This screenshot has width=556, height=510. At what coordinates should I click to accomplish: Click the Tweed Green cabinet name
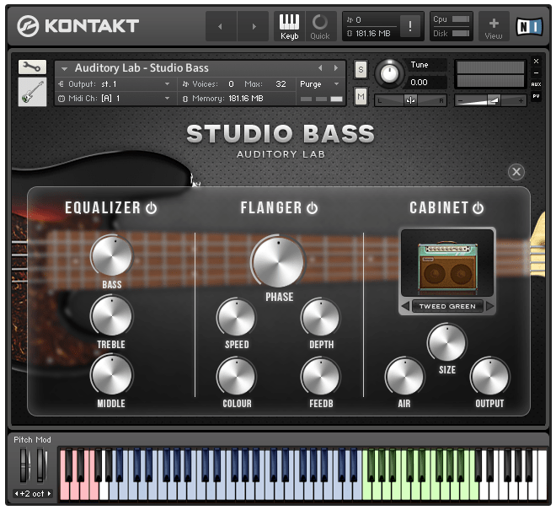(447, 306)
